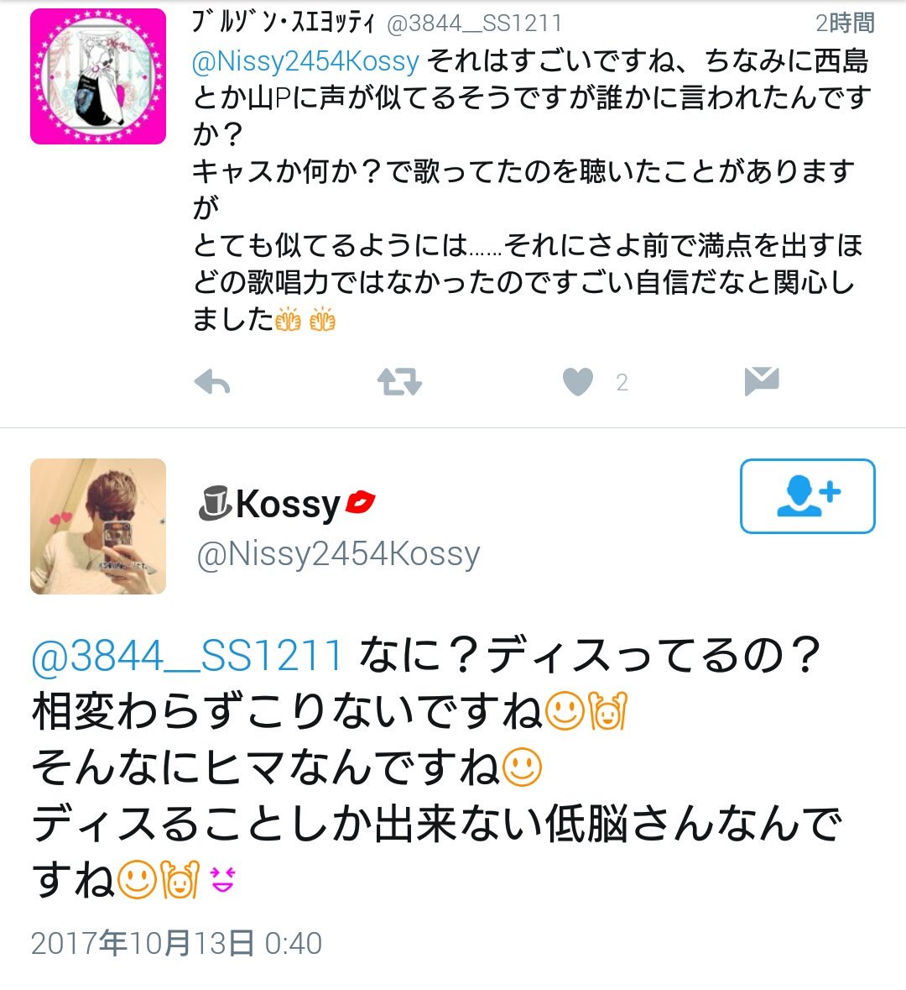Open @3844__SS1211 handle beside display name

(474, 24)
